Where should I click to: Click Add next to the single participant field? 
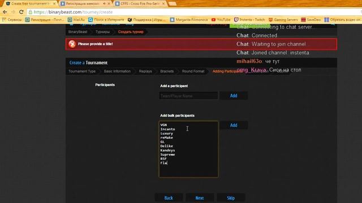point(234,96)
